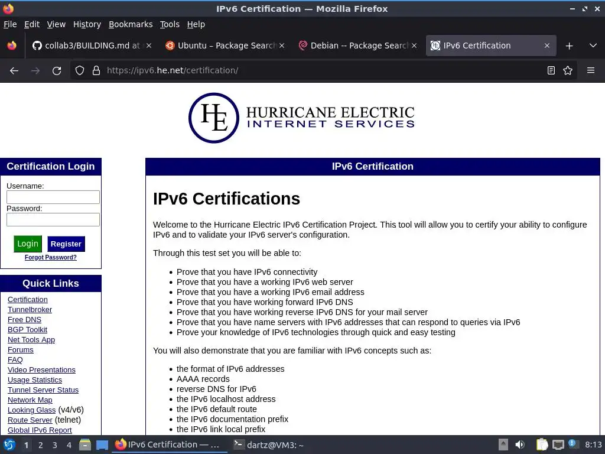Click the show desktop taskbar icon
Viewport: 605px width, 454px height.
[102, 445]
